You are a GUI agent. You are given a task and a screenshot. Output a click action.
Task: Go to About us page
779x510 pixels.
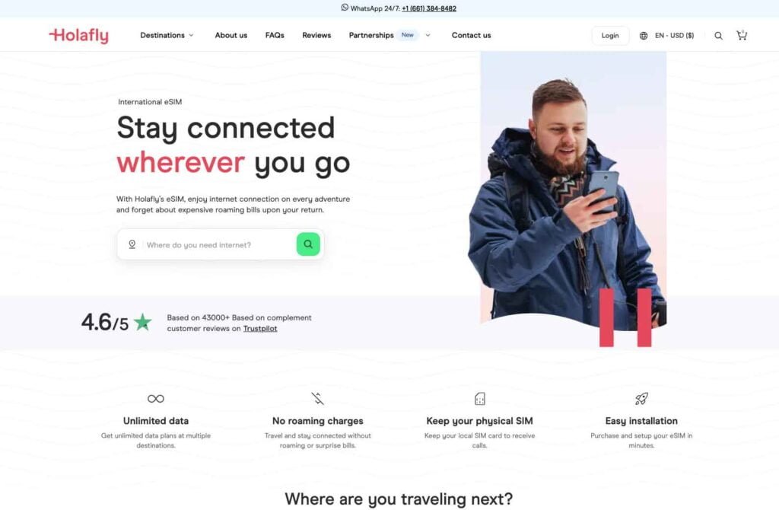click(231, 35)
